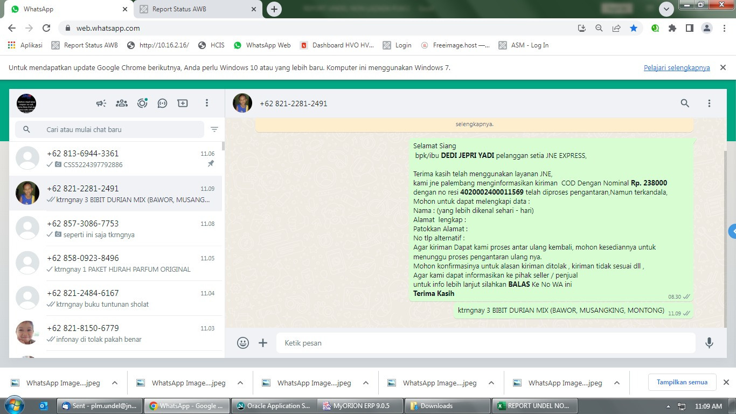Switch to Oracle Application taskbar window
Screen dimensions: 736x414
click(x=274, y=406)
